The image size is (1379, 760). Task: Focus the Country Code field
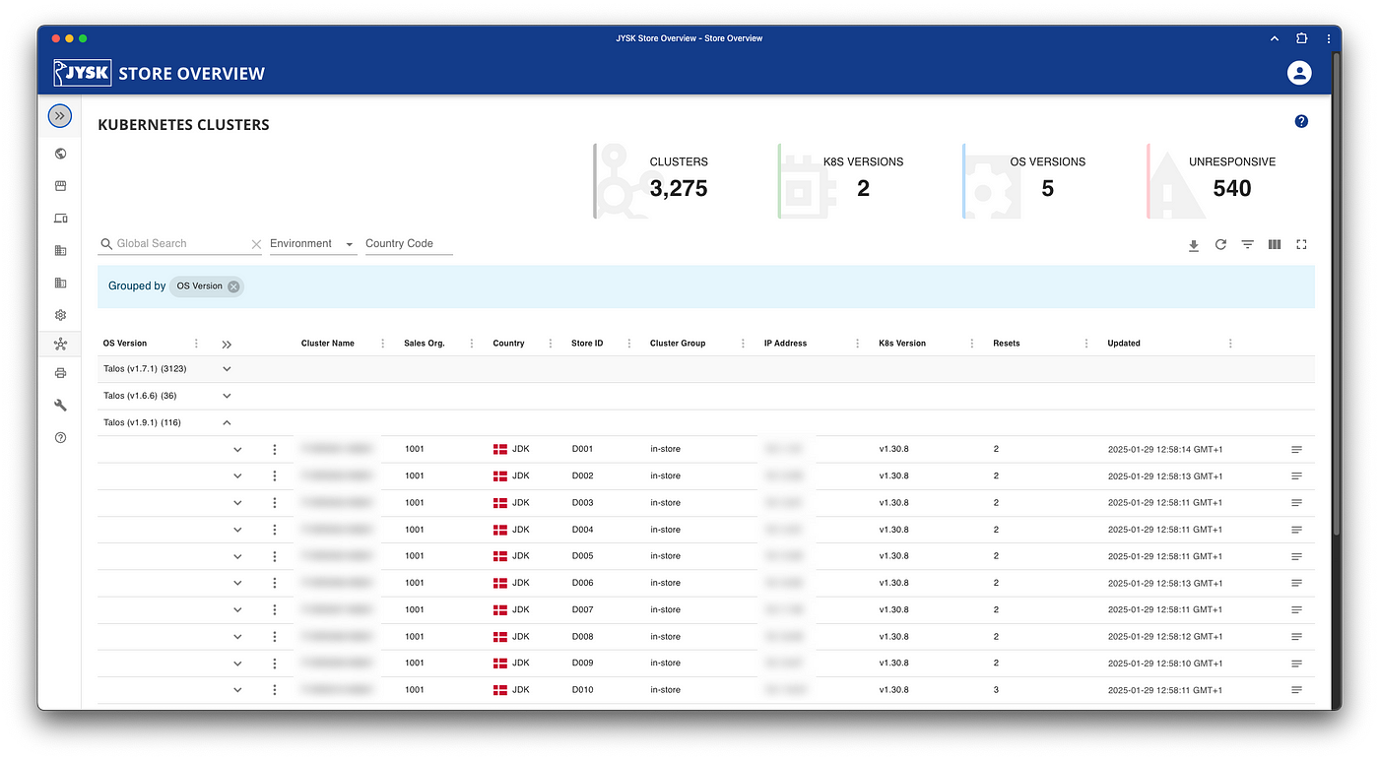coord(409,244)
